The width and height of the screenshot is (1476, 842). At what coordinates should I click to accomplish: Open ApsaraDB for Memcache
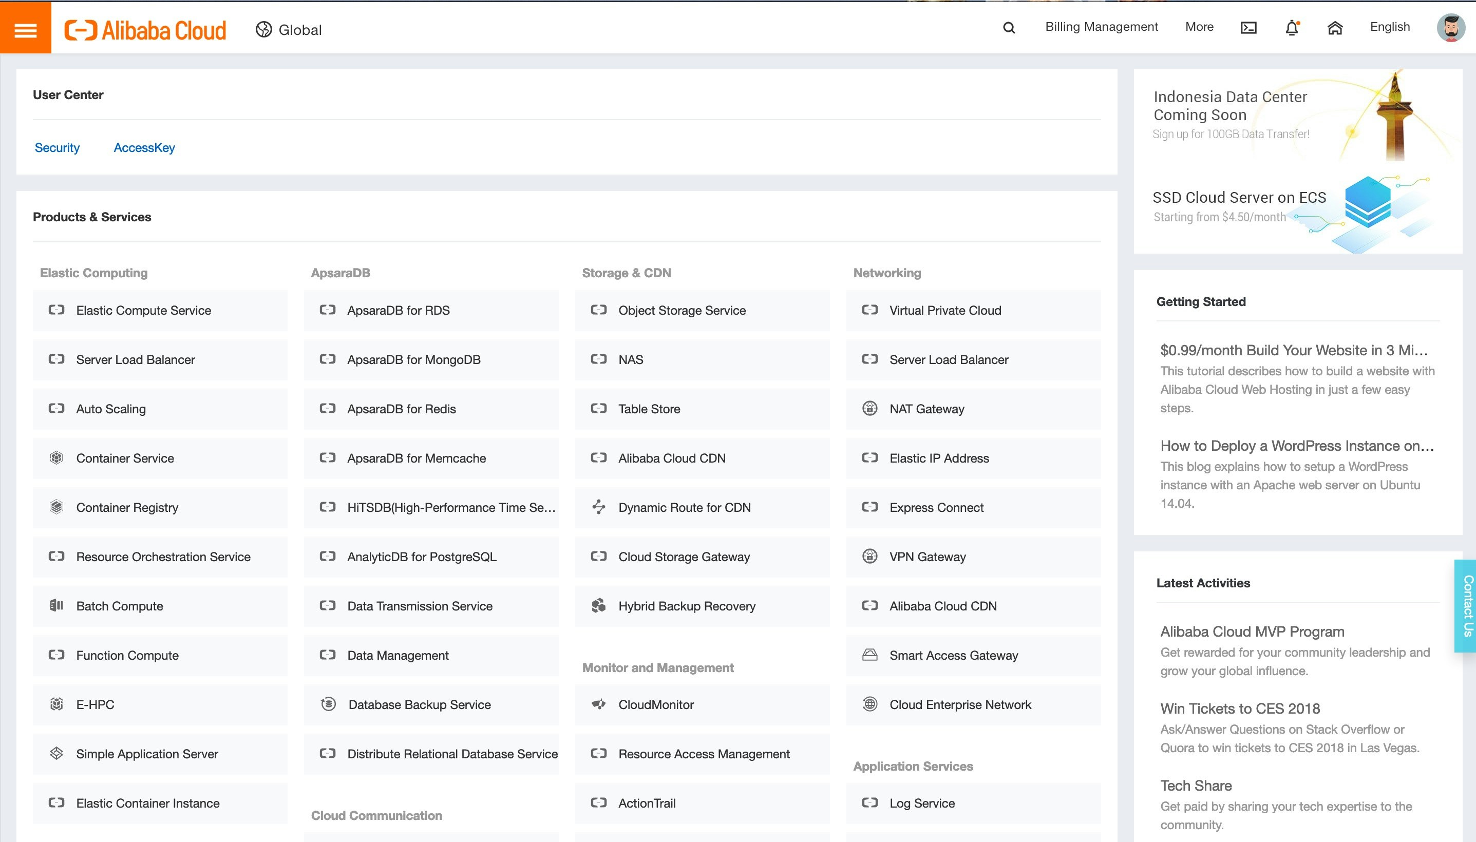tap(431, 458)
